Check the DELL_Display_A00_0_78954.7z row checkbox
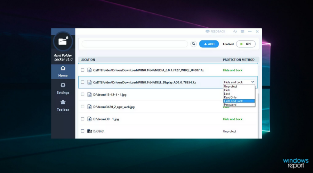The height and width of the screenshot is (173, 313). [x=82, y=82]
